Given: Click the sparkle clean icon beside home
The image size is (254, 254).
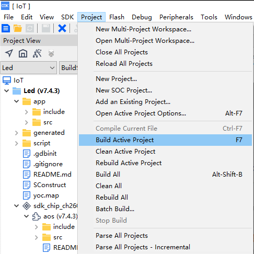Looking at the screenshot, I should 37,53.
